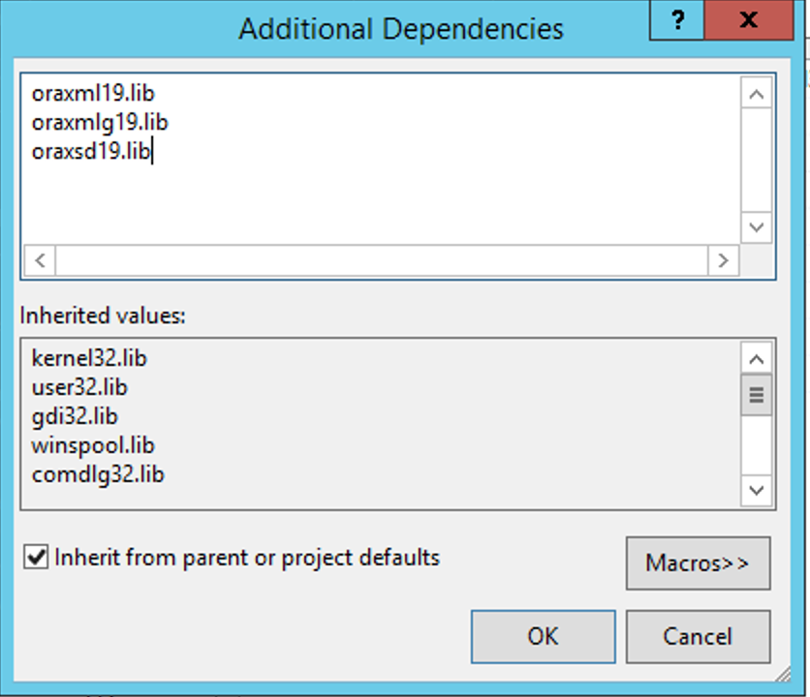Image resolution: width=810 pixels, height=697 pixels.
Task: Cancel the Additional Dependencies dialog
Action: tap(698, 637)
